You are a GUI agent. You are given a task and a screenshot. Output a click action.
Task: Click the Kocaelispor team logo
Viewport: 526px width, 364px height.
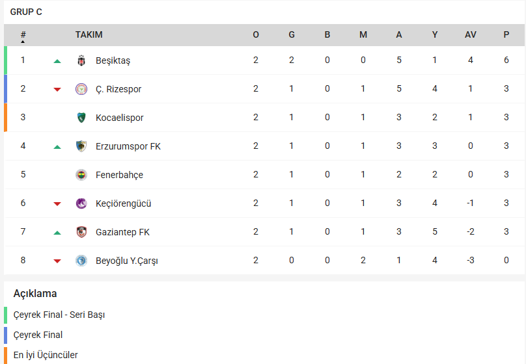(81, 118)
